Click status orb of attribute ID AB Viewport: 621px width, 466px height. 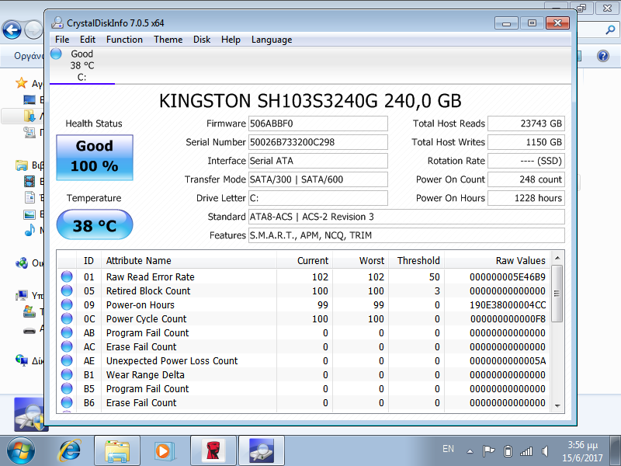(67, 333)
